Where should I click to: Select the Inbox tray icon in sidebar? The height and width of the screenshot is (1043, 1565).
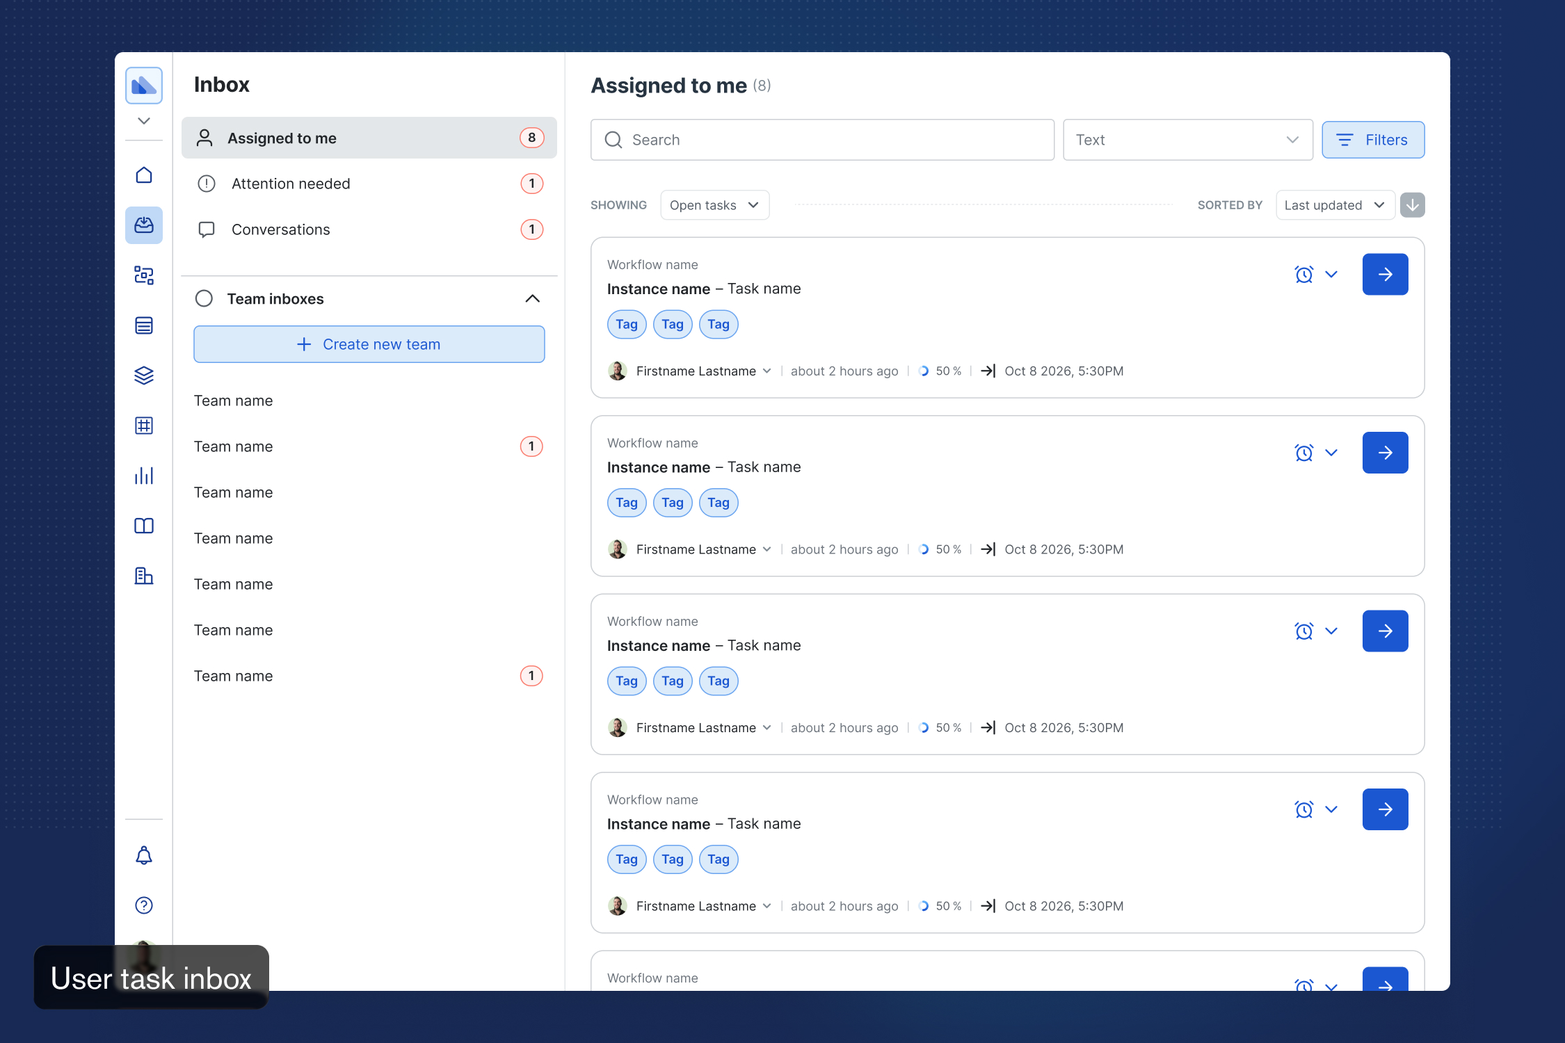pyautogui.click(x=144, y=225)
